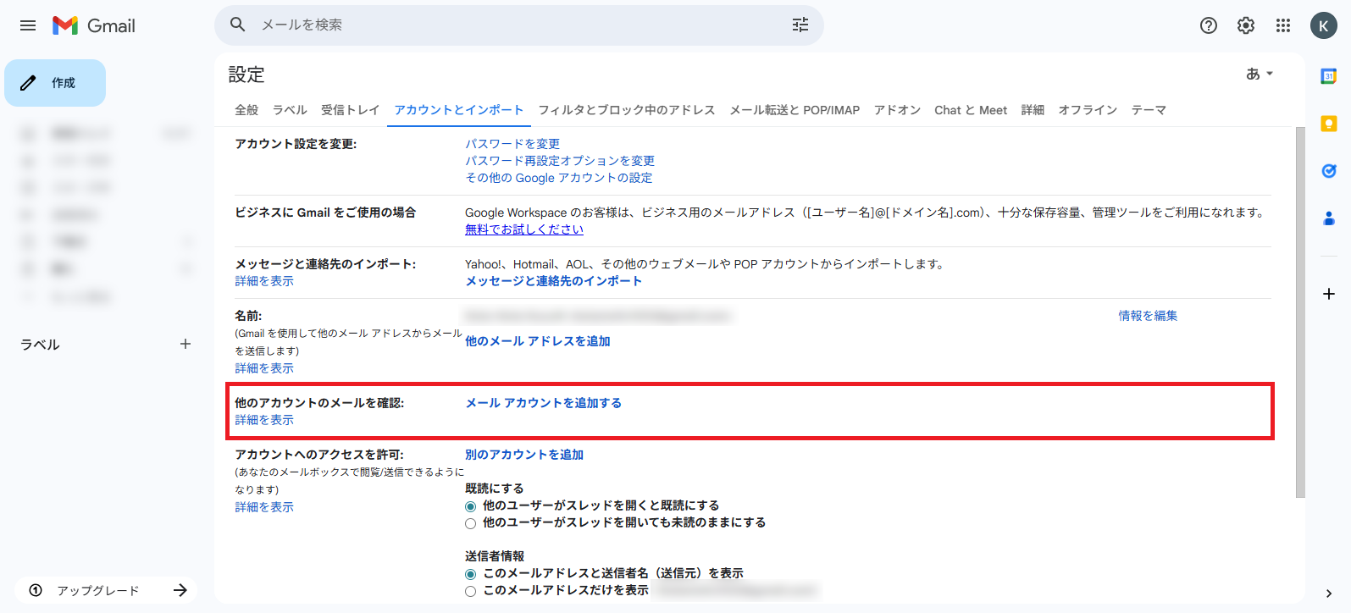This screenshot has width=1351, height=613.
Task: Open the main menu hamburger icon
Action: pos(28,25)
